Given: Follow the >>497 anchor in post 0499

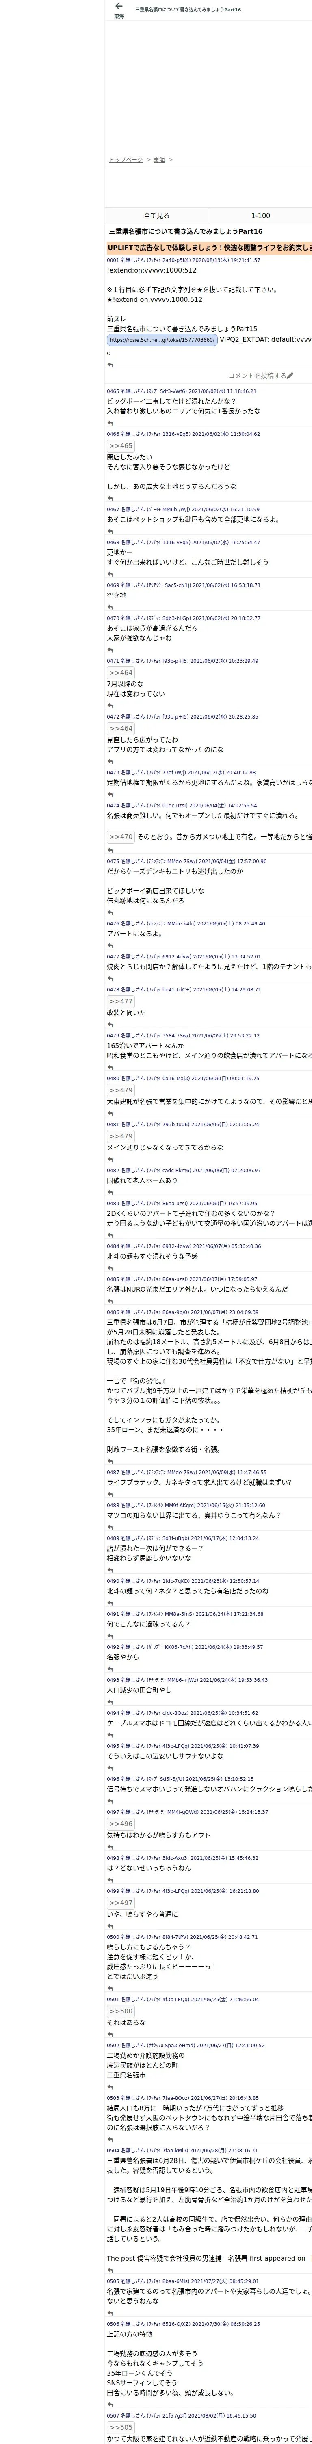Looking at the screenshot, I should (121, 1902).
